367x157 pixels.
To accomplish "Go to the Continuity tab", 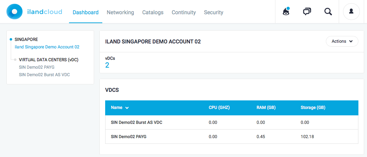I will pyautogui.click(x=184, y=12).
